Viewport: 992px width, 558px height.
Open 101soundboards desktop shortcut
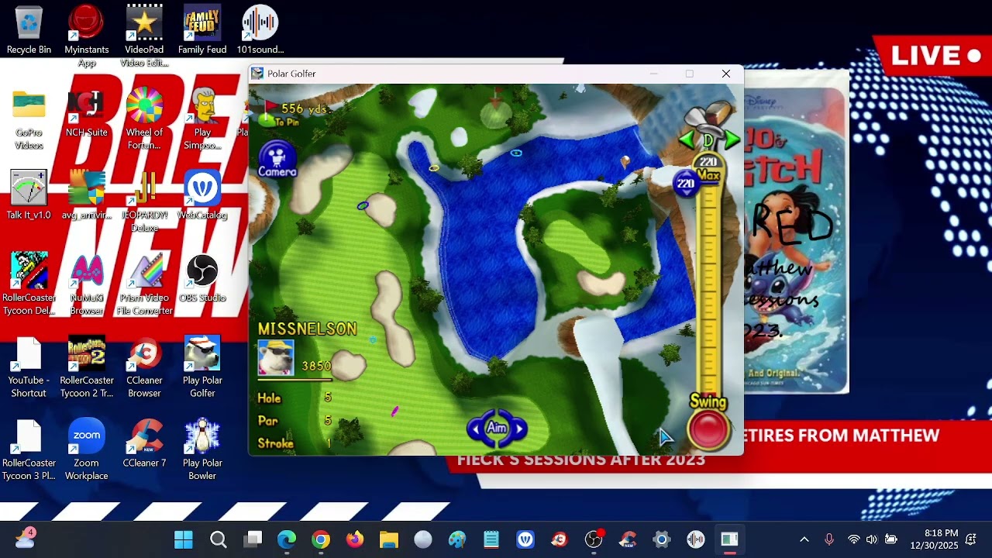coord(260,31)
